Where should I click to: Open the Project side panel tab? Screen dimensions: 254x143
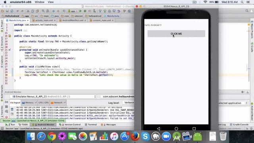(2, 26)
